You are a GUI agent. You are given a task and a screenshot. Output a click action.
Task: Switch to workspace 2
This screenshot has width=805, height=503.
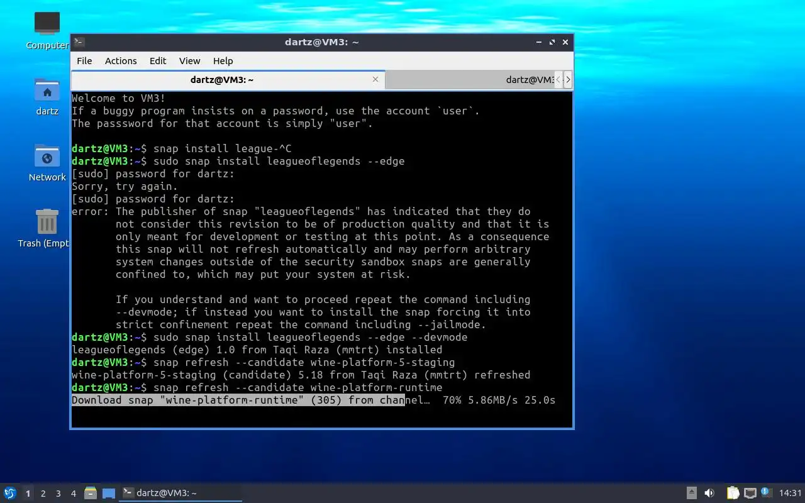click(x=43, y=494)
